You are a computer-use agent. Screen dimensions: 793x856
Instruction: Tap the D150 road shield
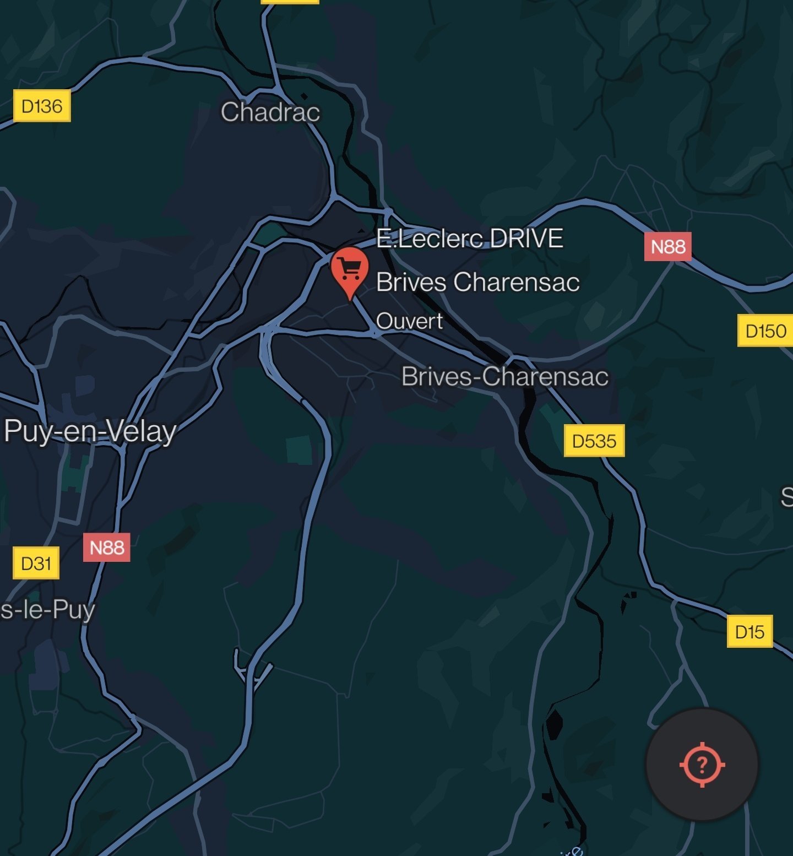pos(765,331)
